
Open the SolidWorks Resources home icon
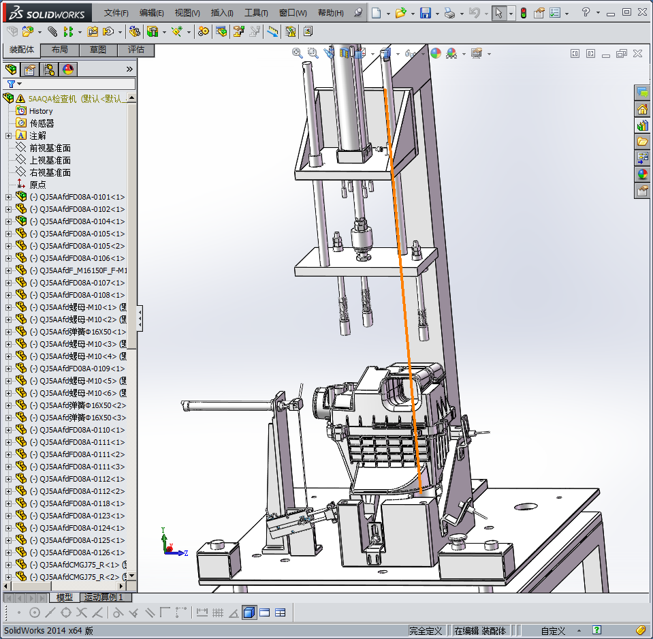(x=642, y=109)
